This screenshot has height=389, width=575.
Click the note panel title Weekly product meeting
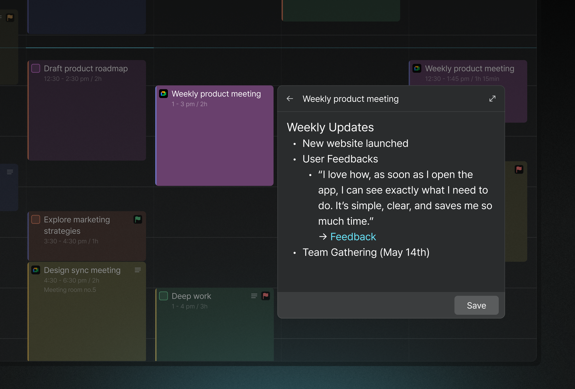[350, 99]
